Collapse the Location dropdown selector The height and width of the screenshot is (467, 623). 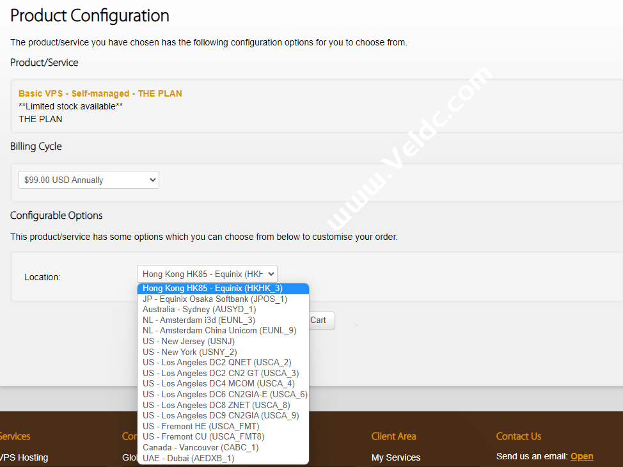click(x=207, y=274)
